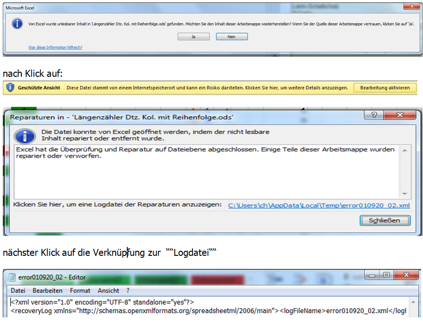
Task: Click the repair summary text 'Excel hat die Überprüfung'
Action: 205,153
